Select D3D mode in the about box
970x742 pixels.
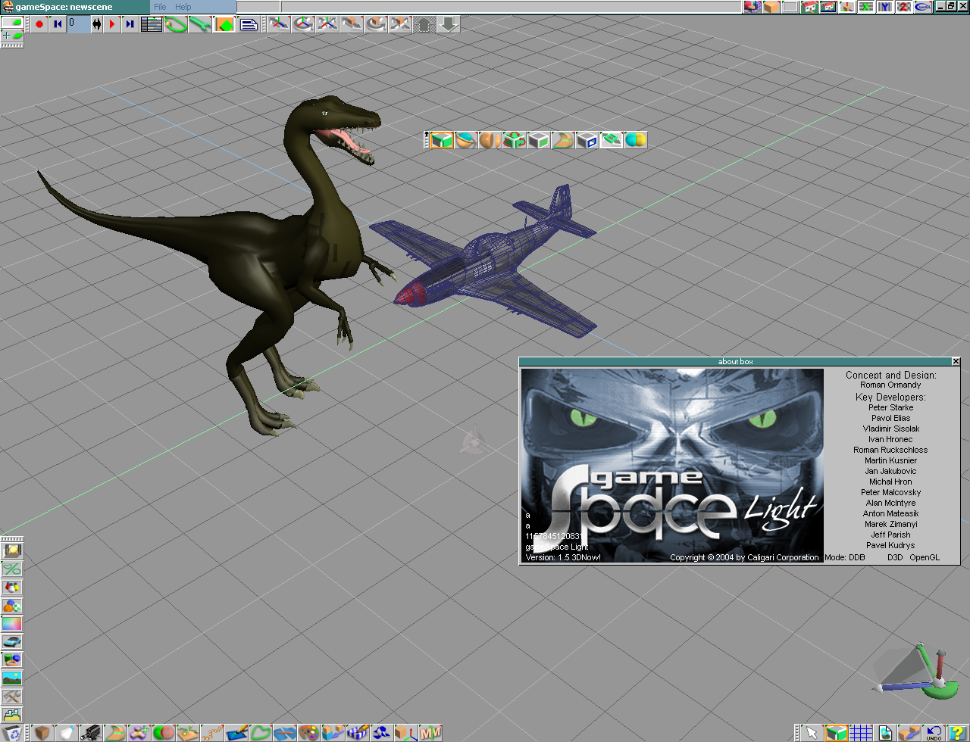[x=895, y=557]
